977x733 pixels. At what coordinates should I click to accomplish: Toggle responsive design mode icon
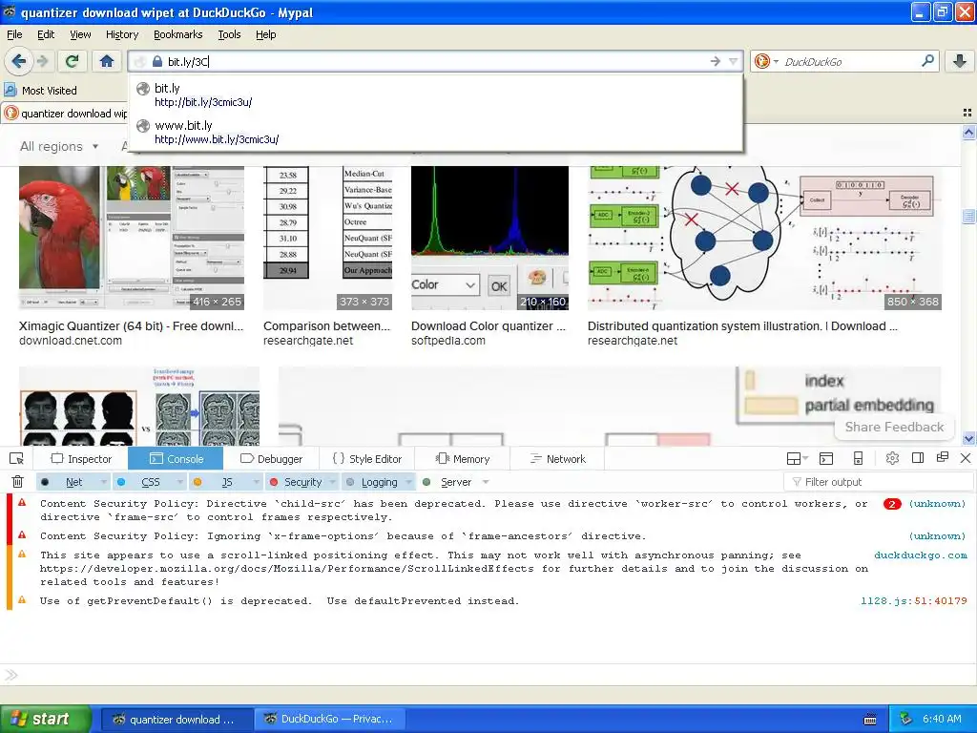858,459
